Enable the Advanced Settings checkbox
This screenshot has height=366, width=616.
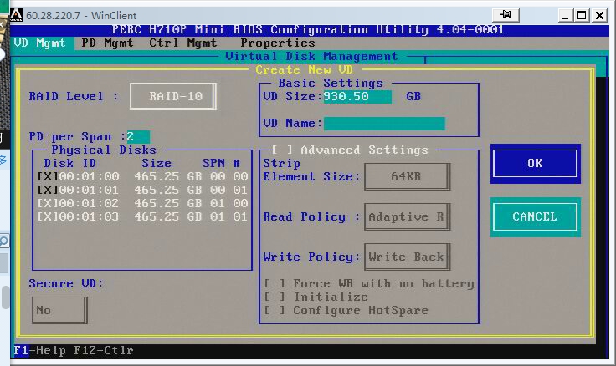pyautogui.click(x=282, y=150)
